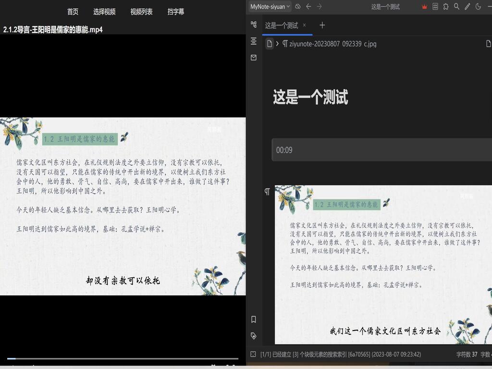Image resolution: width=492 pixels, height=369 pixels.
Task: Open the 视频列表 menu item
Action: [141, 12]
